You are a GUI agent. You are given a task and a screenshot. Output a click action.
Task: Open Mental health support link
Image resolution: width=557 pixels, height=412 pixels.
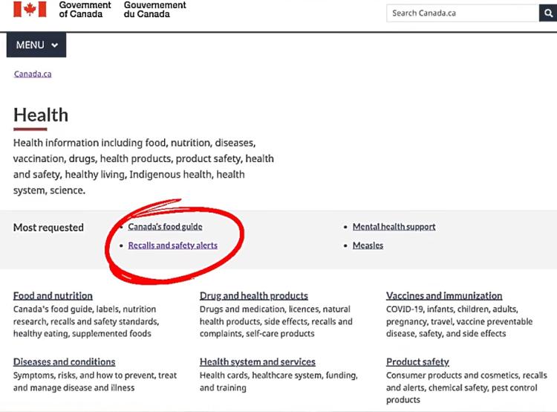click(x=394, y=227)
